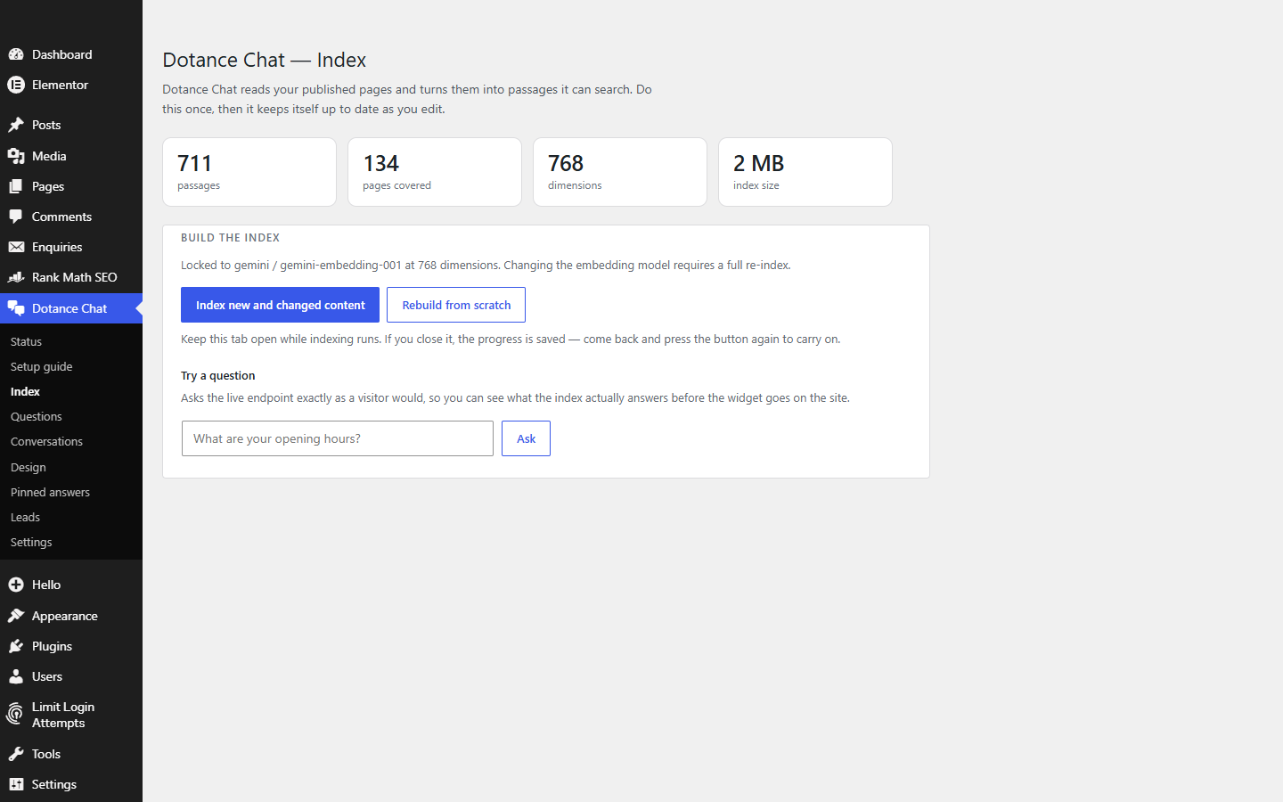
Task: Click the 768 dimensions stat card
Action: point(620,172)
